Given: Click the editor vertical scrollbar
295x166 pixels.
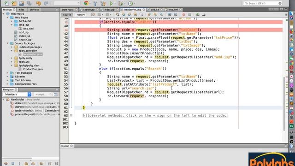Looking at the screenshot, I should 284,104.
